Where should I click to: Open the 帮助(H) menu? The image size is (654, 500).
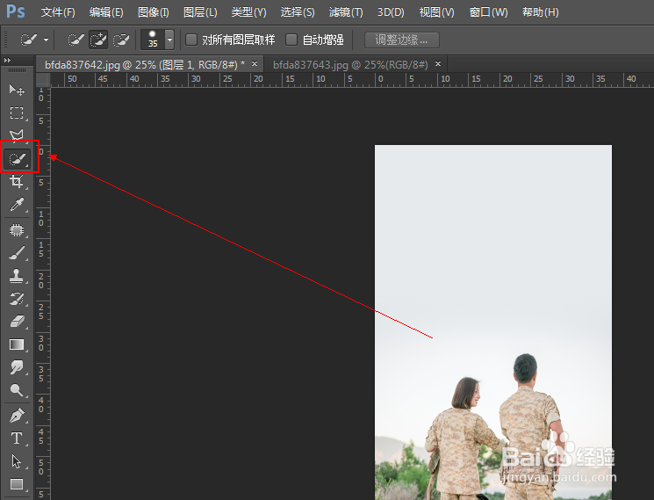click(540, 12)
